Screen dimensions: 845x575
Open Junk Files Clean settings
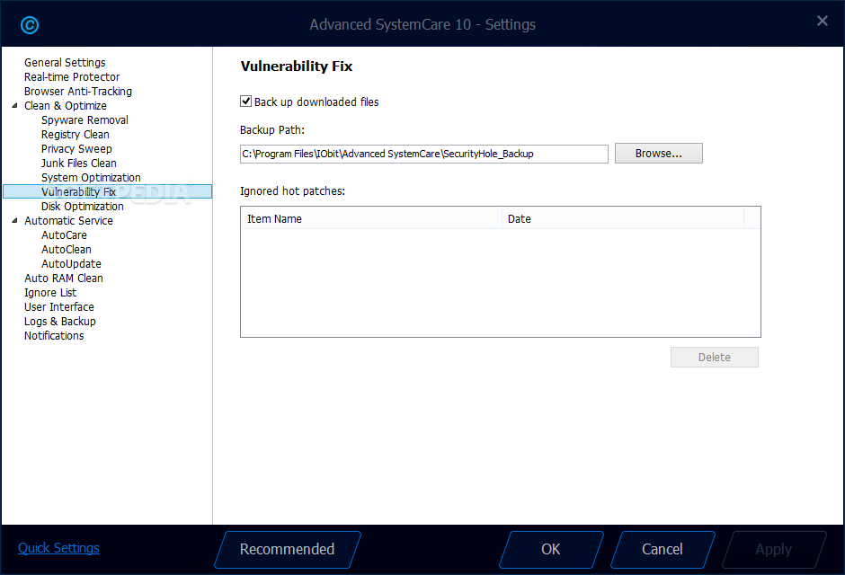pyautogui.click(x=79, y=164)
